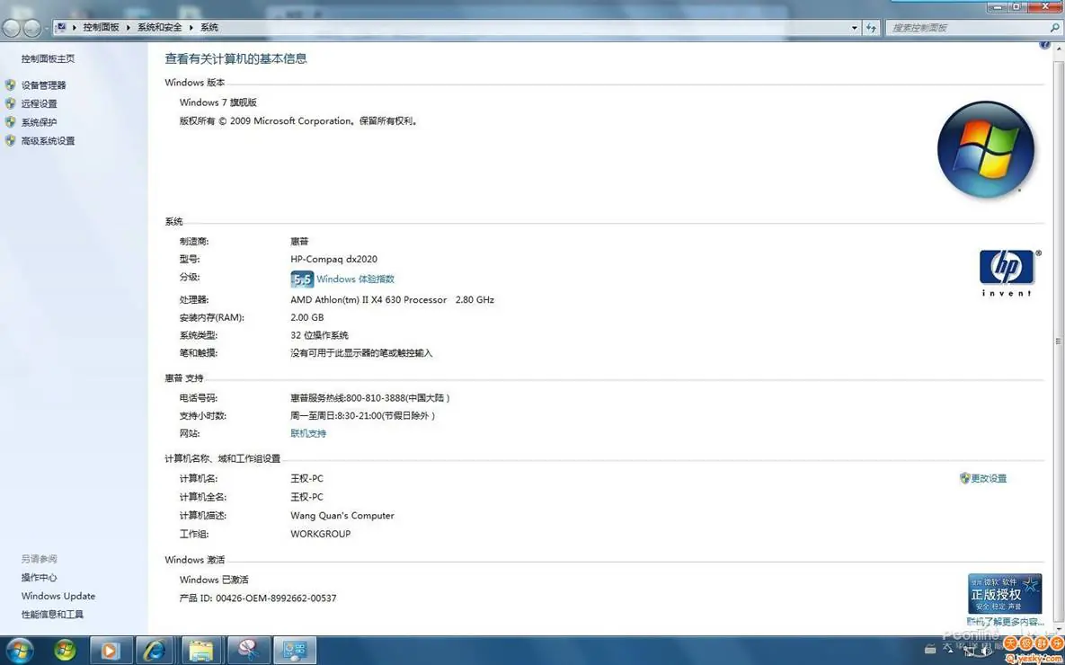Viewport: 1065px width, 665px height.
Task: Open the Windows Start orb
Action: [x=19, y=650]
